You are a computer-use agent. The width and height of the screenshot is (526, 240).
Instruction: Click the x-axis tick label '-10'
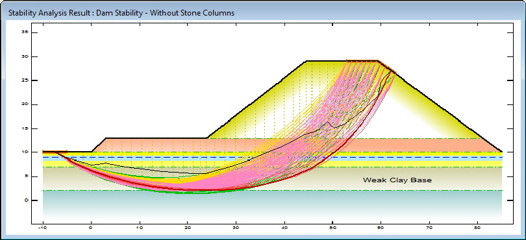[43, 228]
